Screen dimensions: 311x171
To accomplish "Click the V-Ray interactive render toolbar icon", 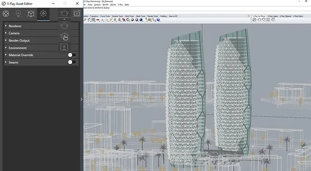I will 264,20.
